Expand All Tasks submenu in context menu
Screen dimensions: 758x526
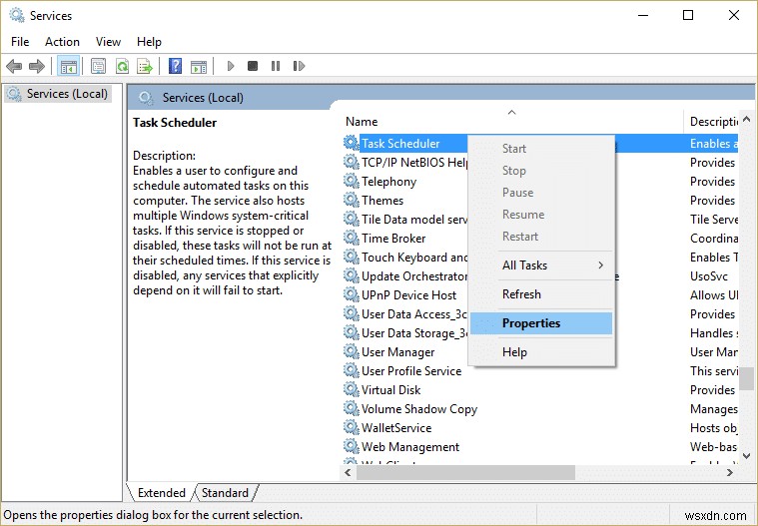(541, 265)
